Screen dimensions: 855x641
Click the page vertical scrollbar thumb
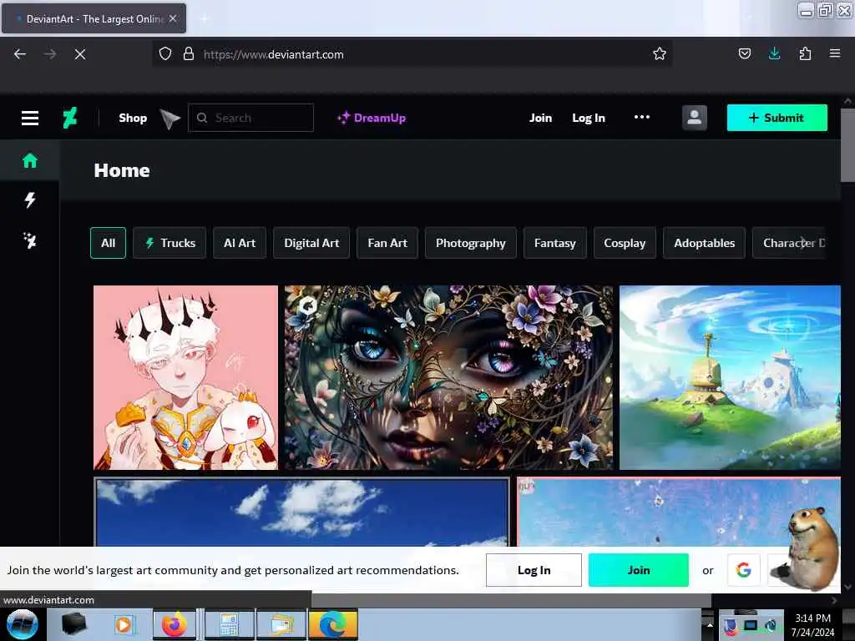pos(847,145)
